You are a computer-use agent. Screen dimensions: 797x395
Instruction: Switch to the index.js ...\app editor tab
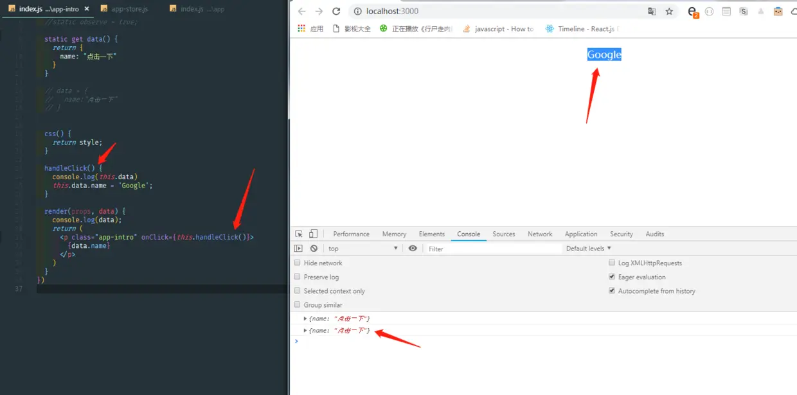[198, 9]
